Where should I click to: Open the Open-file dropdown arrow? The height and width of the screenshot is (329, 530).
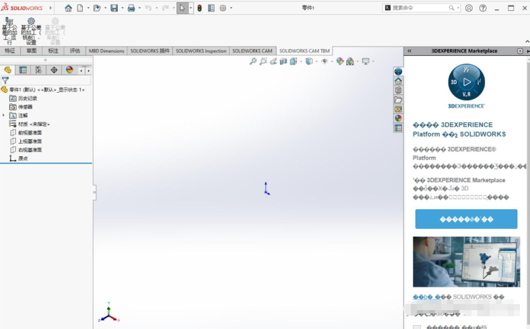point(106,8)
